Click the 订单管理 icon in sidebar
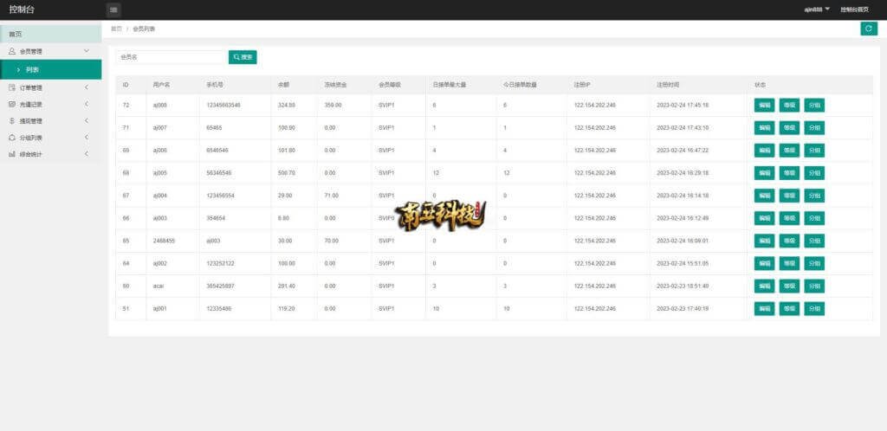887x431 pixels. (x=12, y=87)
